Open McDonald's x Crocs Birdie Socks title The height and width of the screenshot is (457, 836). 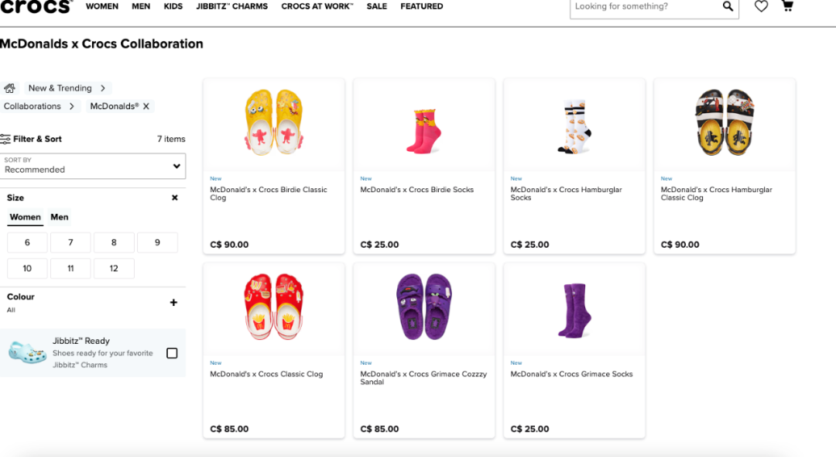(x=417, y=190)
